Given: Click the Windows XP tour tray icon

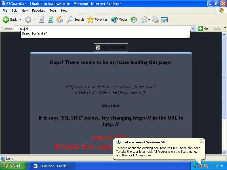Looking at the screenshot, I should (201, 166).
